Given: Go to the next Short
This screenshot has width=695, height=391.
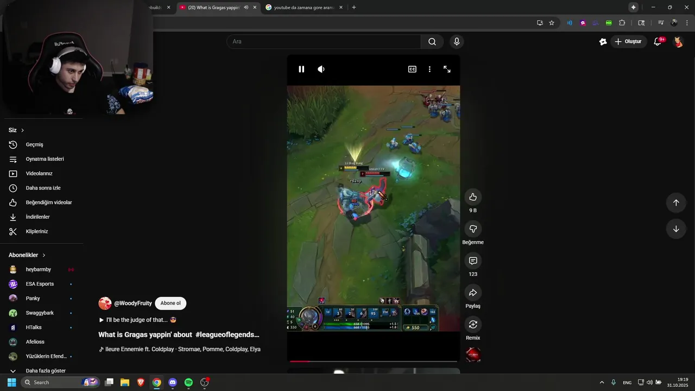Looking at the screenshot, I should point(676,229).
